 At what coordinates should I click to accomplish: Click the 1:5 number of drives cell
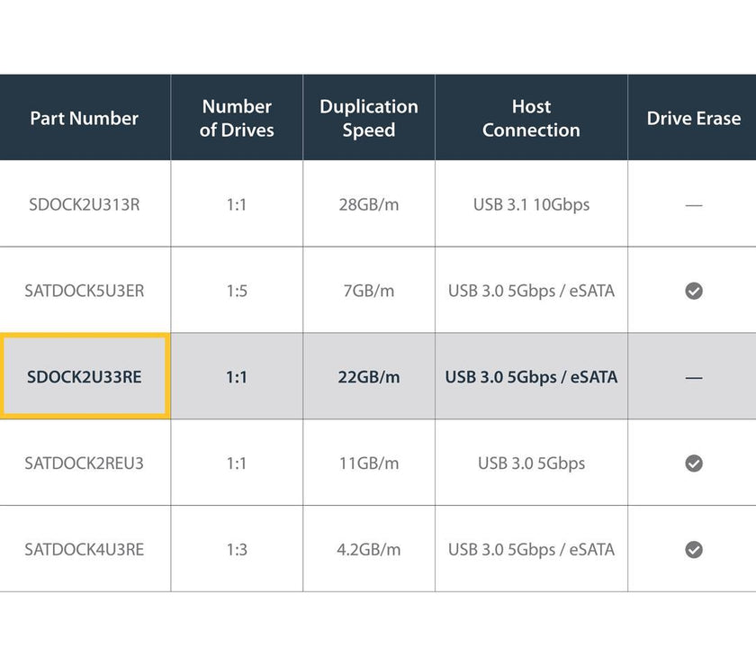pyautogui.click(x=237, y=291)
